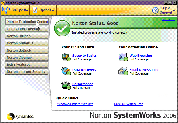Close the Norton SystemWorks window
178x123 pixels.
175,3
